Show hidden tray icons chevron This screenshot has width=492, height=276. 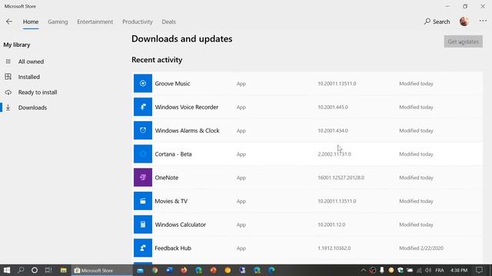coord(364,270)
